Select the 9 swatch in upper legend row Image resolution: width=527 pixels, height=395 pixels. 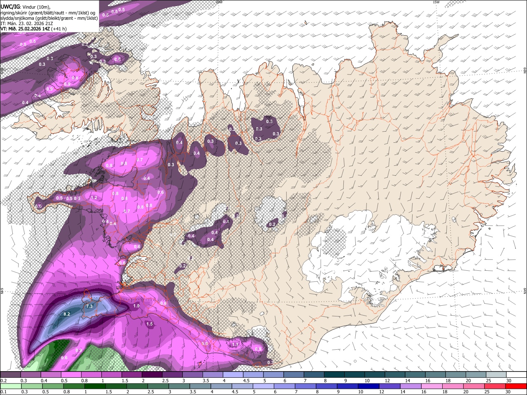point(354,375)
